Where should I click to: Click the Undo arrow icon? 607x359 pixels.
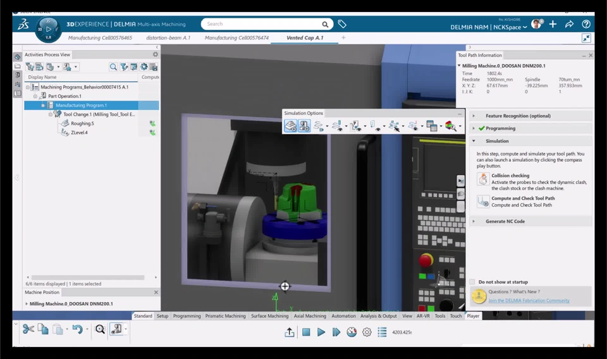(77, 329)
